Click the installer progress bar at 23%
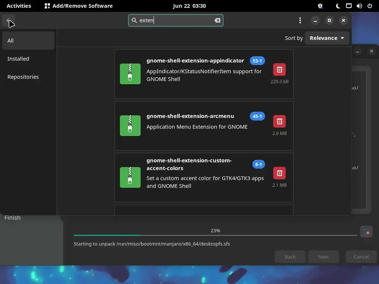The image size is (379, 284). point(215,235)
